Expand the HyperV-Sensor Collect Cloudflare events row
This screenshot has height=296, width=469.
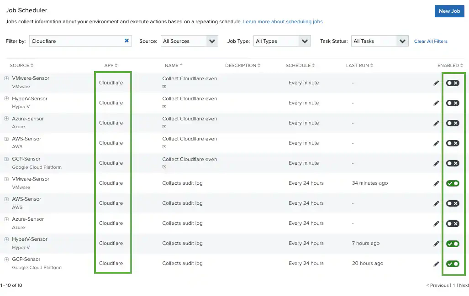[x=6, y=98]
